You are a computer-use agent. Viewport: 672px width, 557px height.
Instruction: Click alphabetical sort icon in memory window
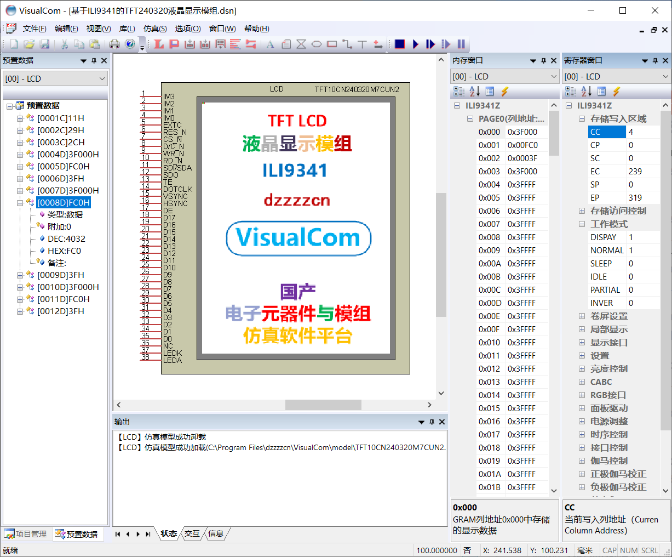[474, 92]
